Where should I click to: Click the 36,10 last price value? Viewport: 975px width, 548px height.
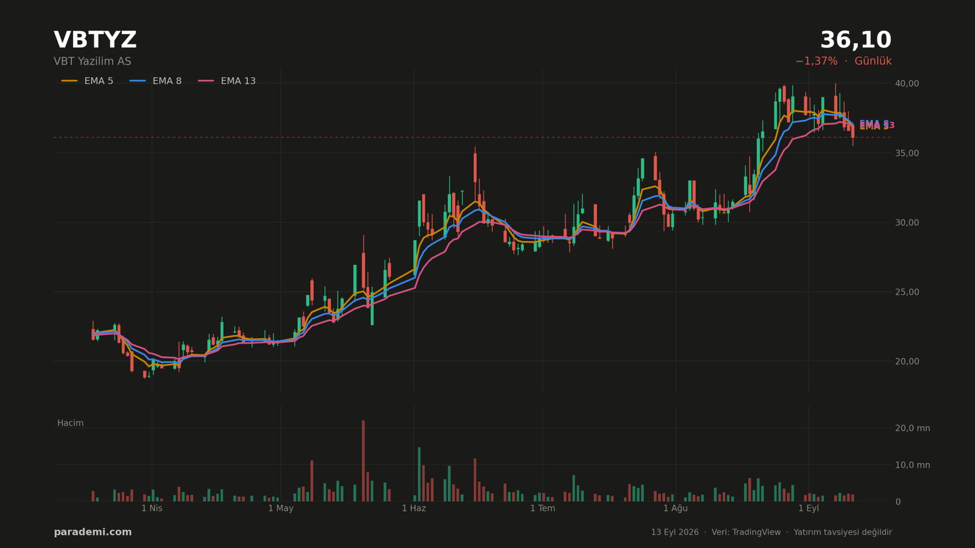tap(856, 40)
